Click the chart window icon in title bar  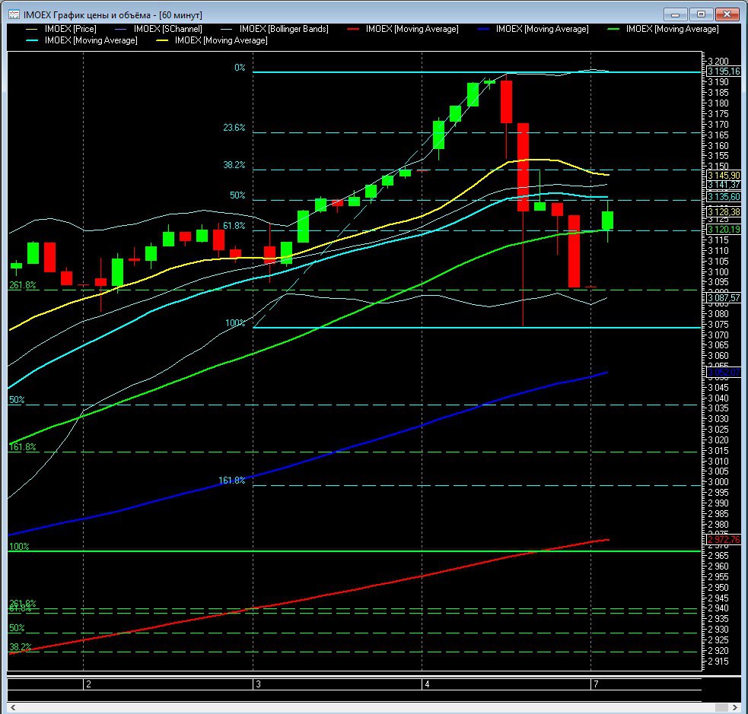pyautogui.click(x=14, y=14)
